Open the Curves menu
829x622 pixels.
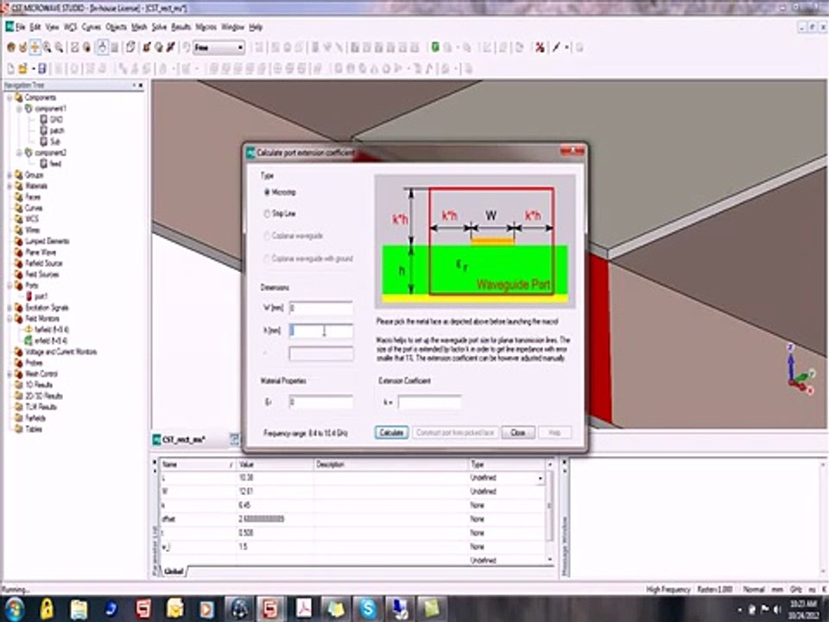click(x=92, y=27)
